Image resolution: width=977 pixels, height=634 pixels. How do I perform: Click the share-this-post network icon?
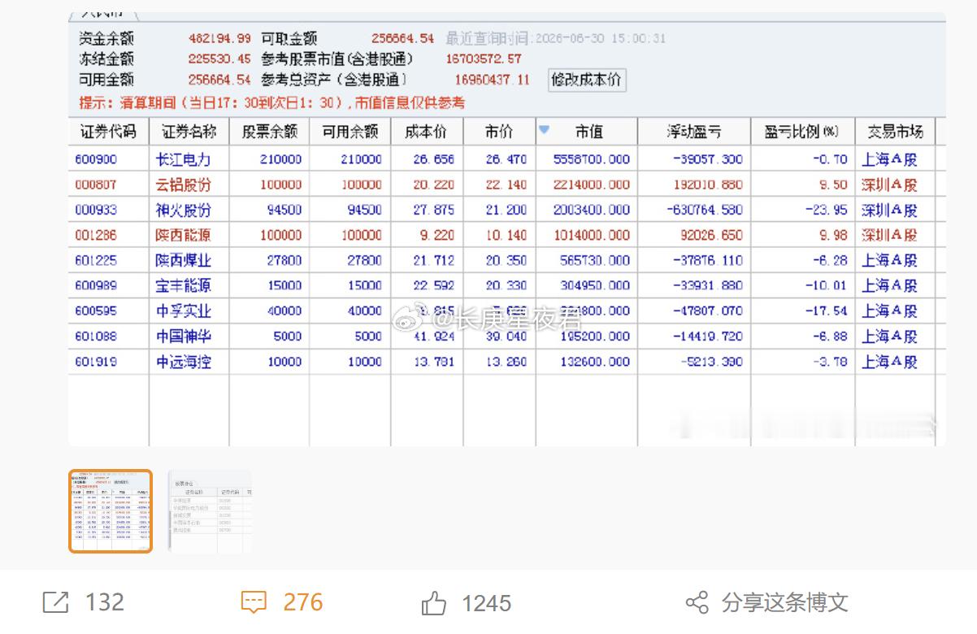click(x=697, y=602)
